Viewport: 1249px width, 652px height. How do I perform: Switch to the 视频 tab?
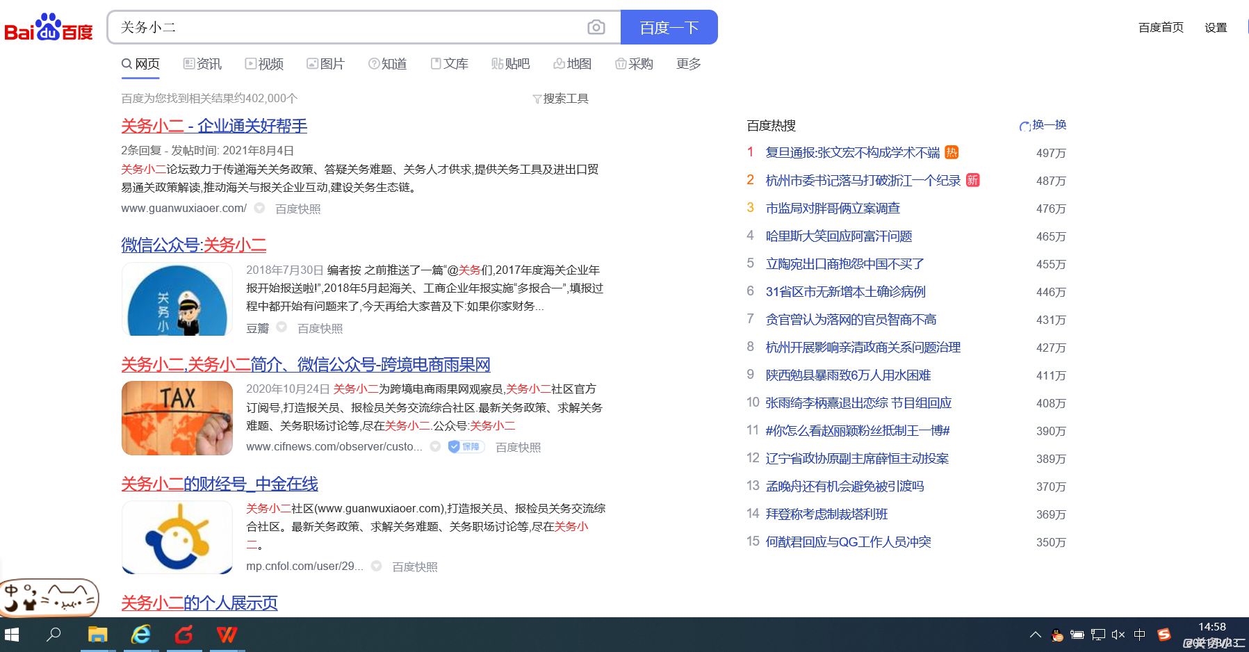264,64
